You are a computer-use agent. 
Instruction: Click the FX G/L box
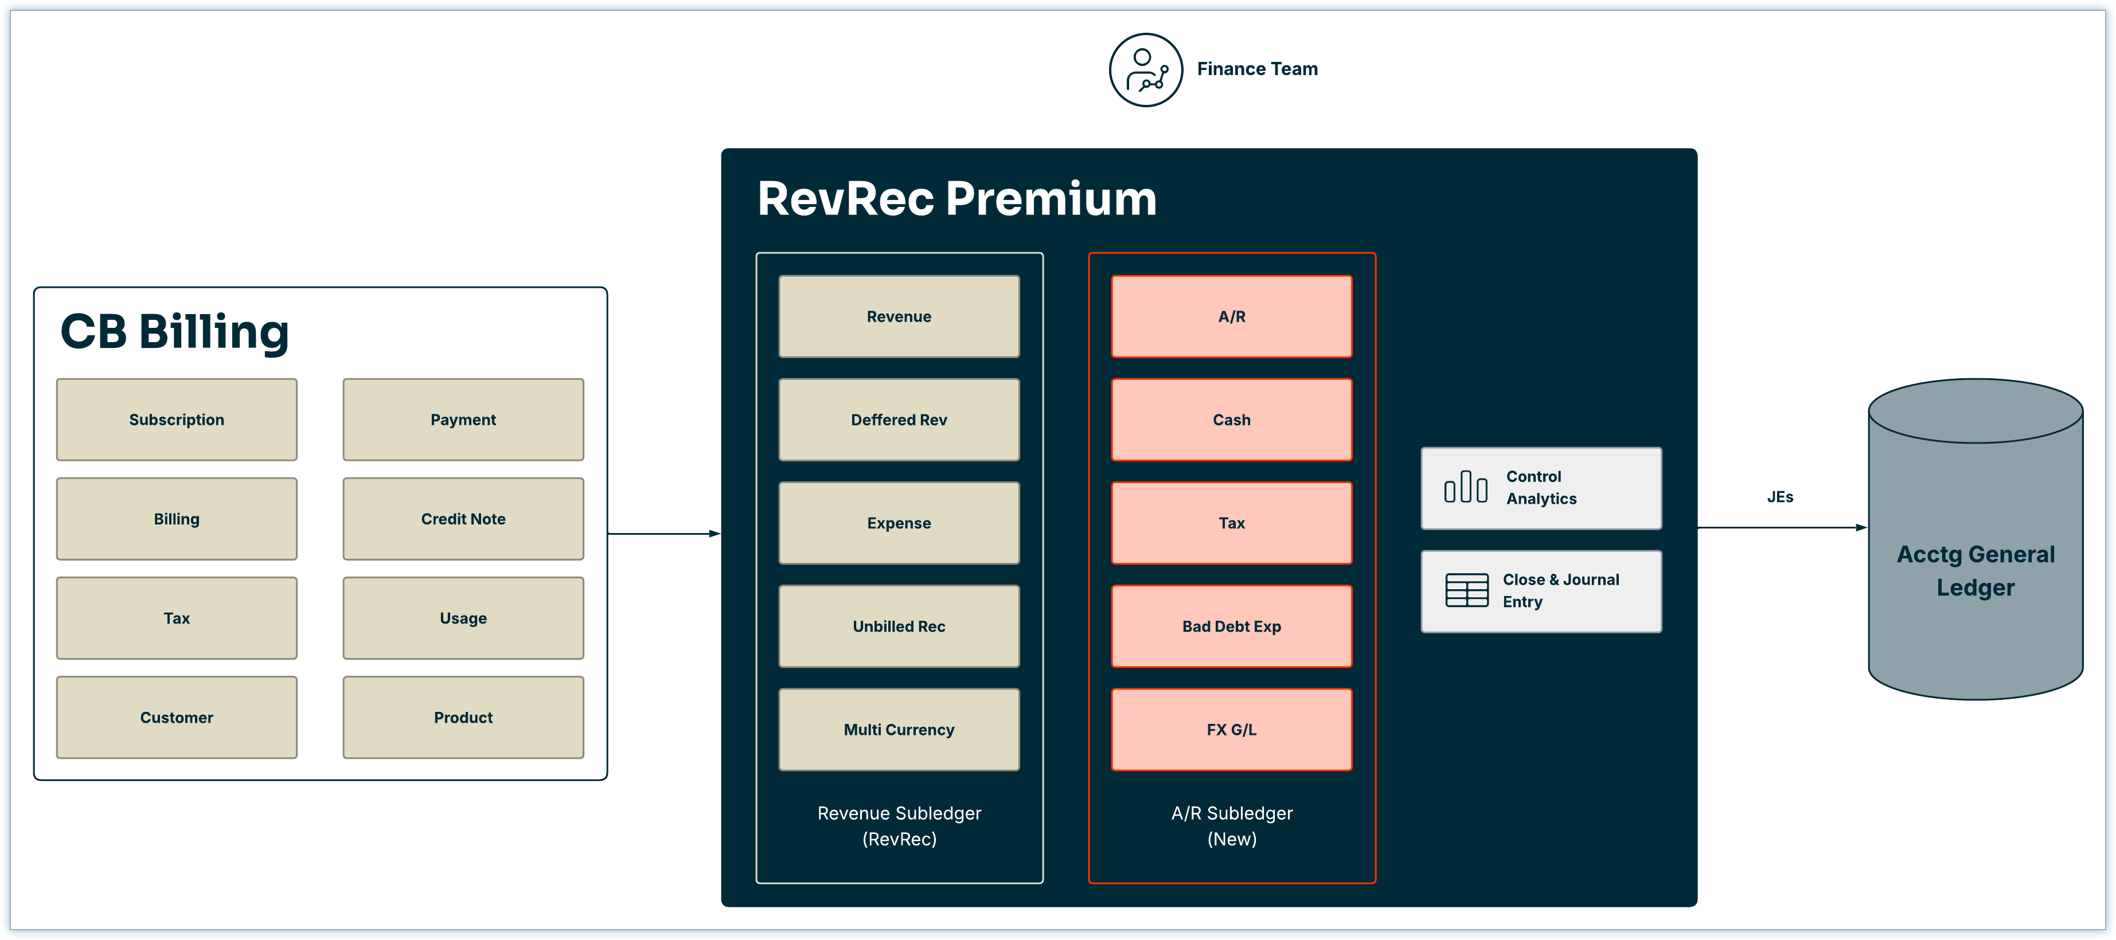(x=1231, y=730)
